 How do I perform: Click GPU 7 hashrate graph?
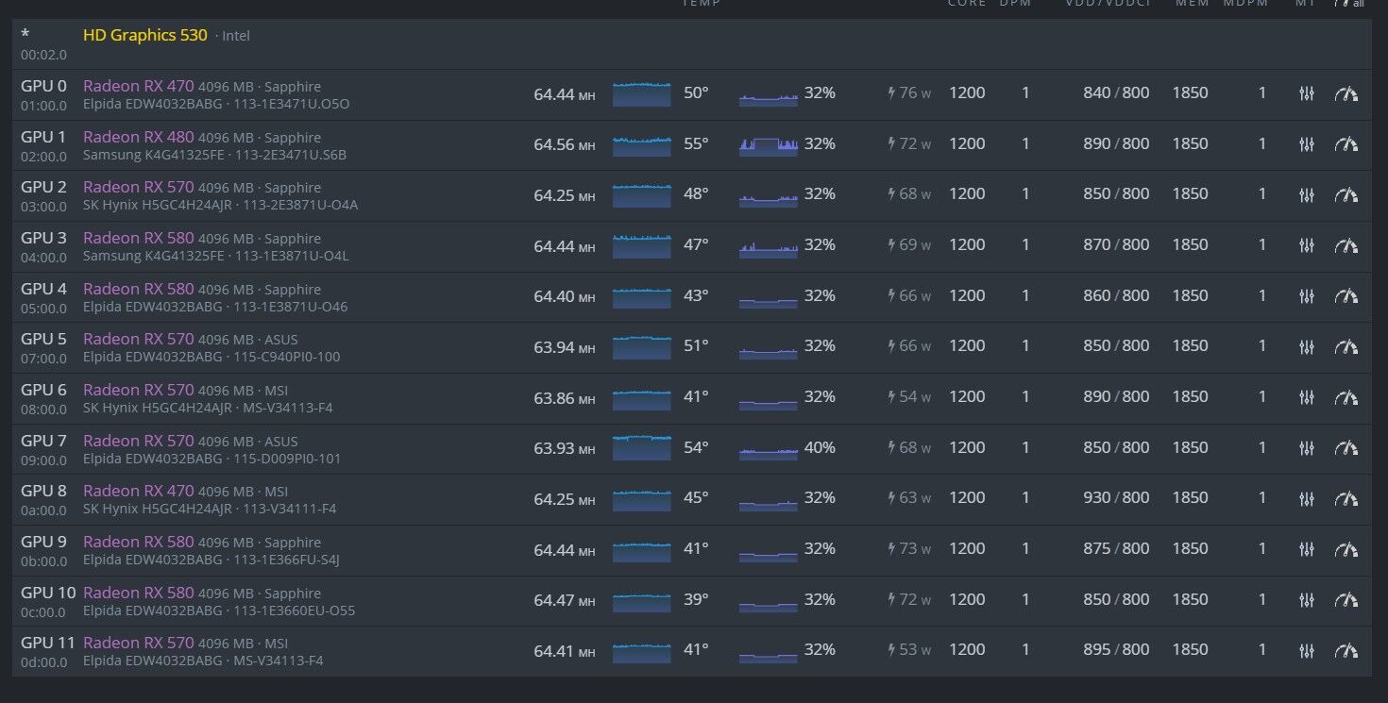[x=642, y=447]
